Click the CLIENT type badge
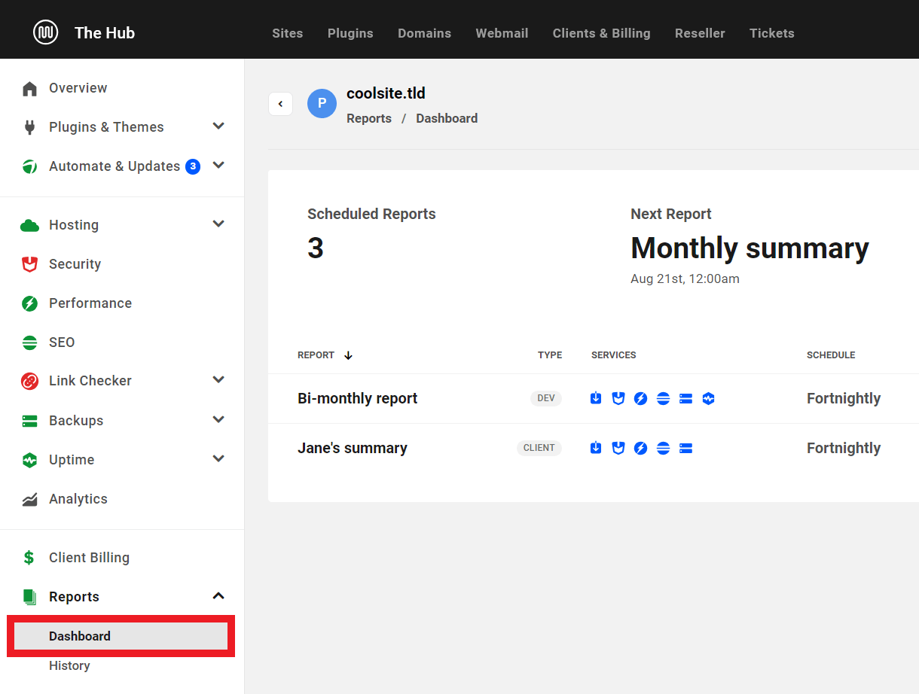The image size is (919, 694). (x=539, y=448)
